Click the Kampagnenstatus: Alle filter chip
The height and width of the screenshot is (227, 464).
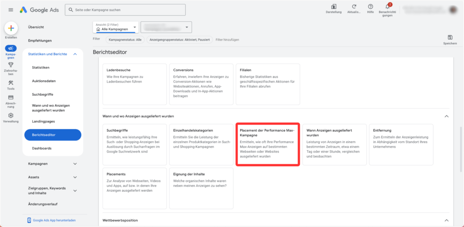coord(125,40)
